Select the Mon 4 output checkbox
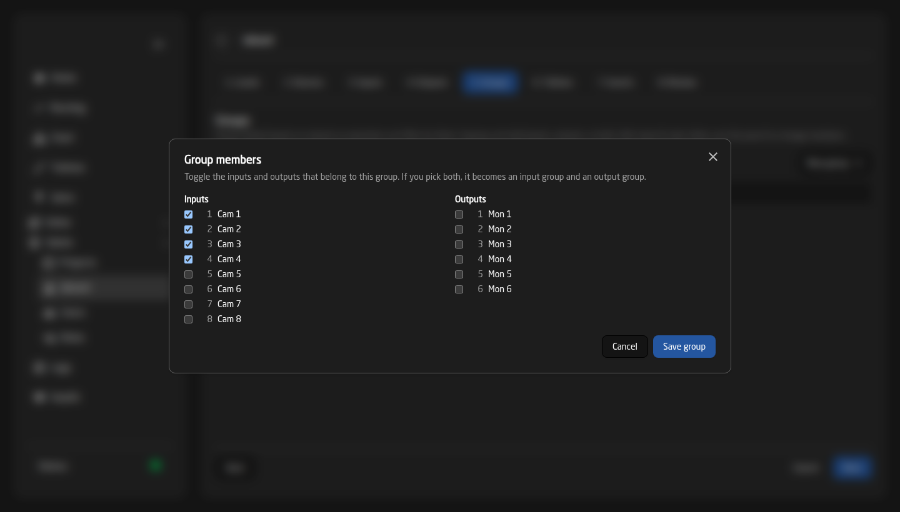The height and width of the screenshot is (512, 900). click(x=459, y=259)
